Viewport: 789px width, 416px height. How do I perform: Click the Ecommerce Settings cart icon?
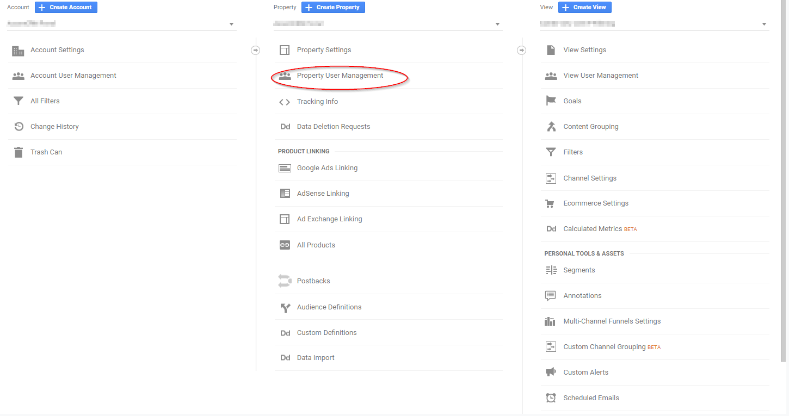coord(550,203)
